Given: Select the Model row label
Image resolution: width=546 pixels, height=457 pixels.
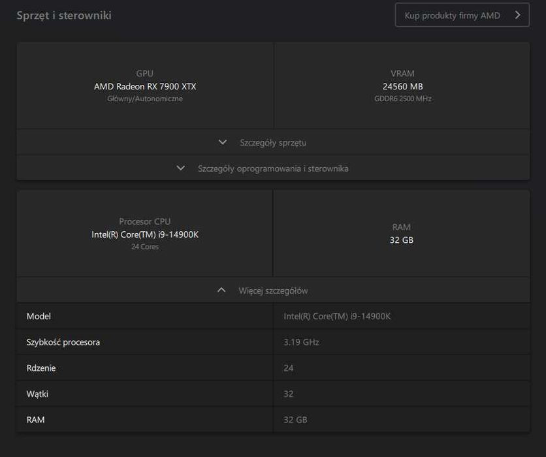Looking at the screenshot, I should pos(39,317).
